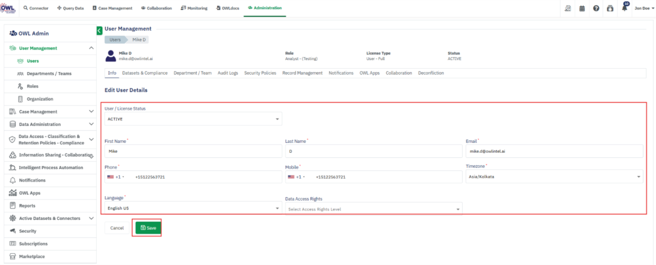
Task: Switch to the Security Policies tab
Action: 260,73
